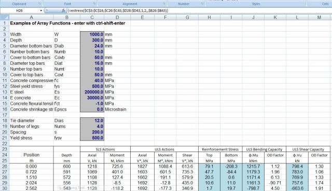Select column A header
This screenshot has width=332, height=191.
pos(31,17)
